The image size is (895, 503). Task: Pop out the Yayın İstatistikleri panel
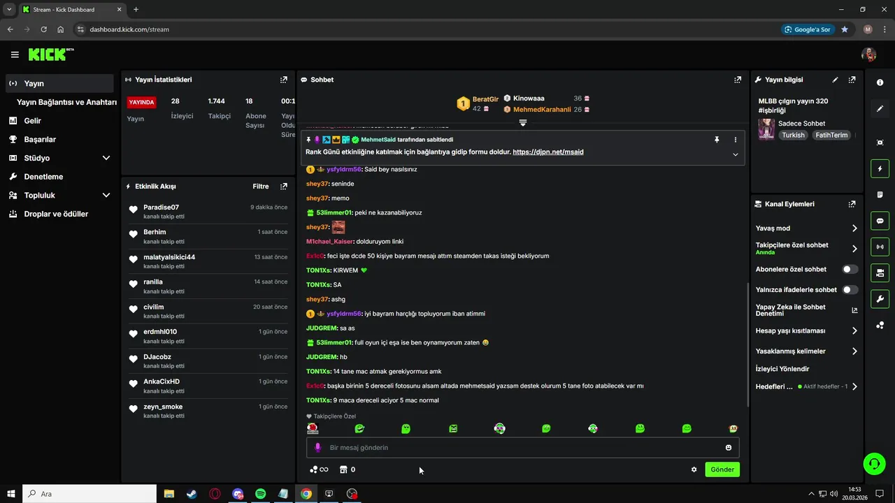coord(283,80)
